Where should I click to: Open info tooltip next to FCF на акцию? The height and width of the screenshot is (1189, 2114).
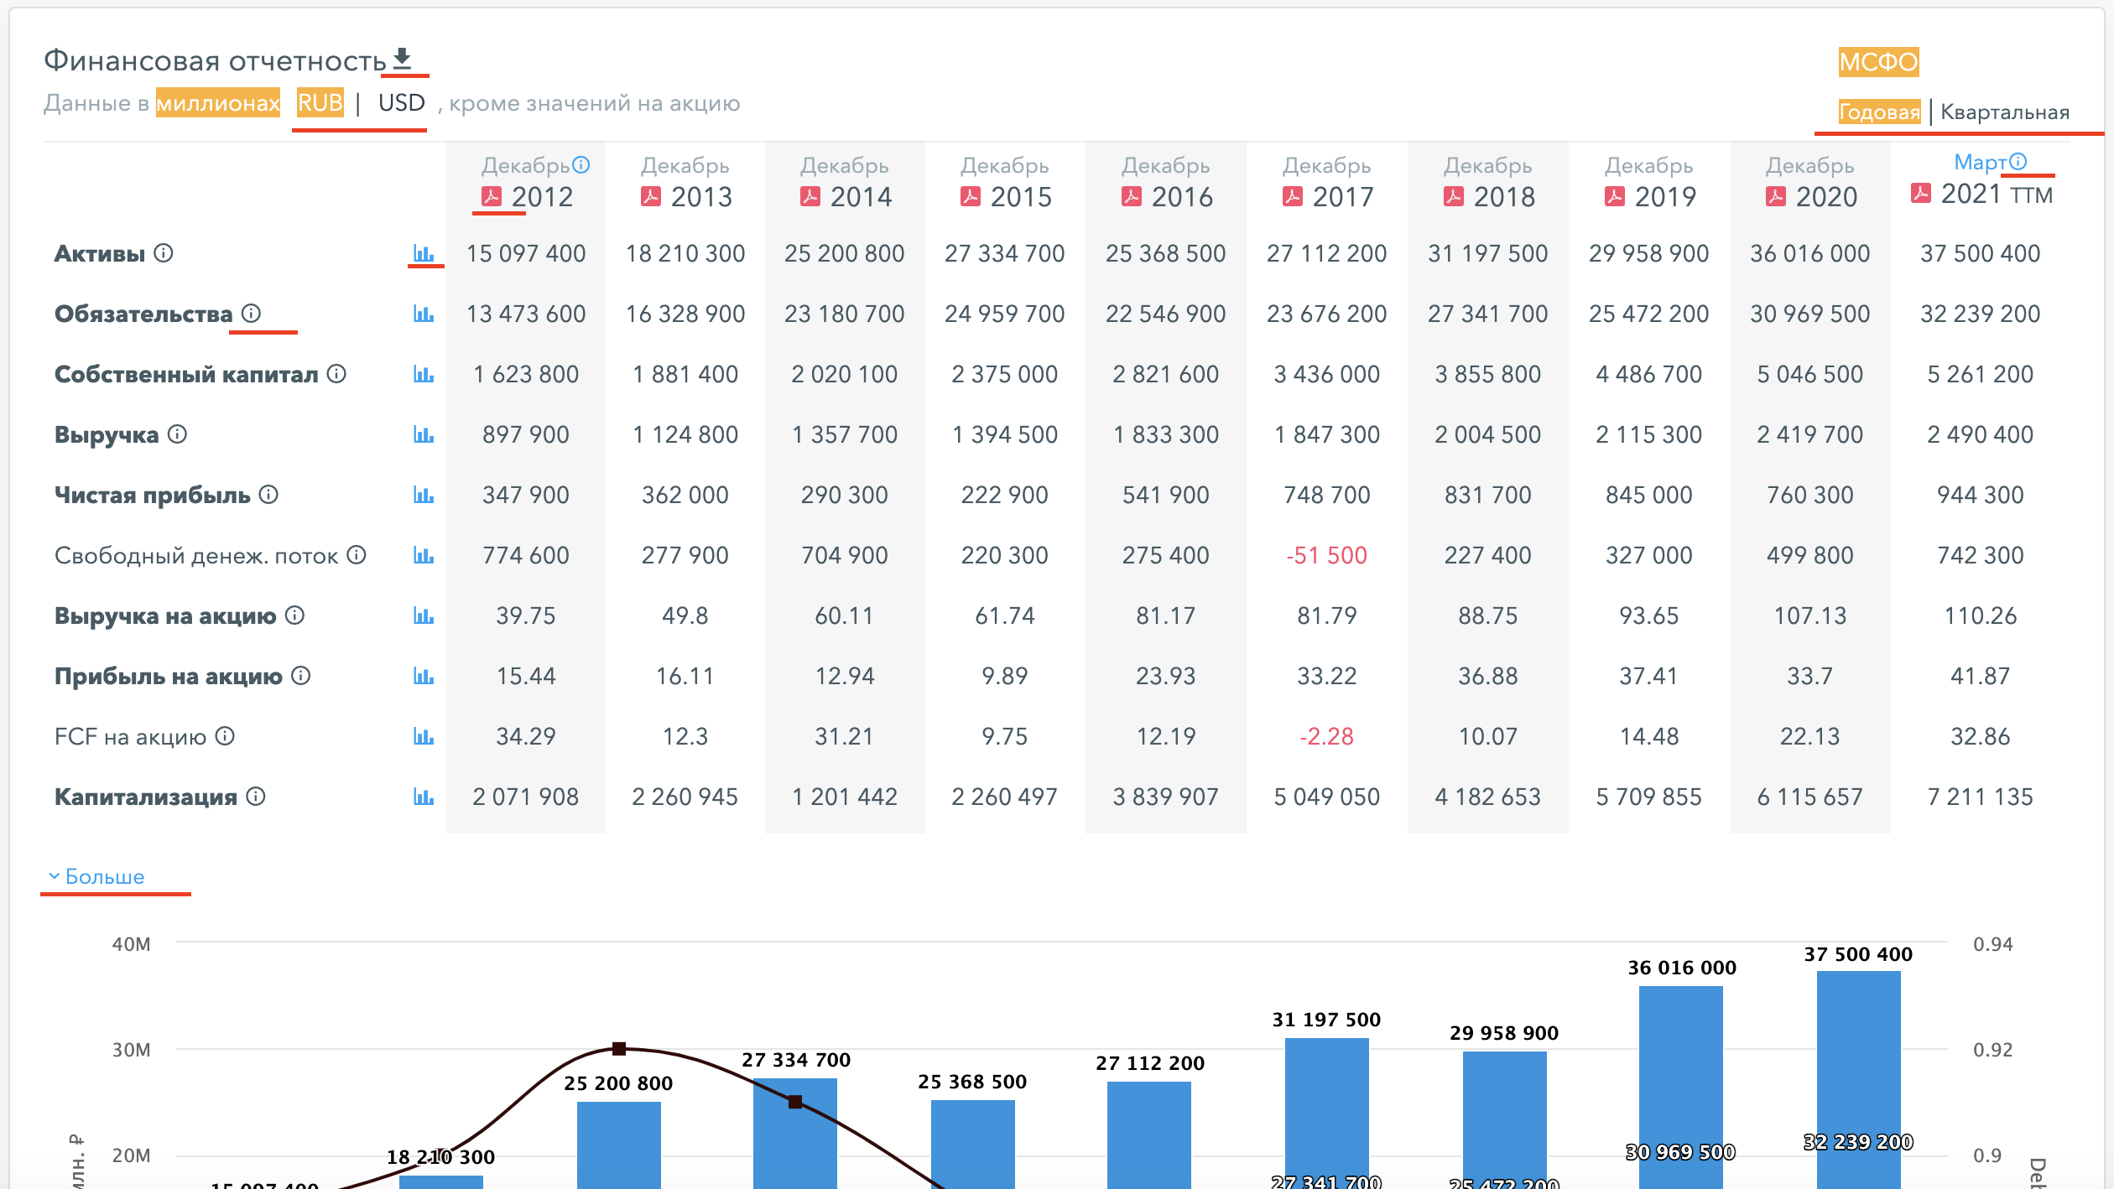tap(225, 735)
